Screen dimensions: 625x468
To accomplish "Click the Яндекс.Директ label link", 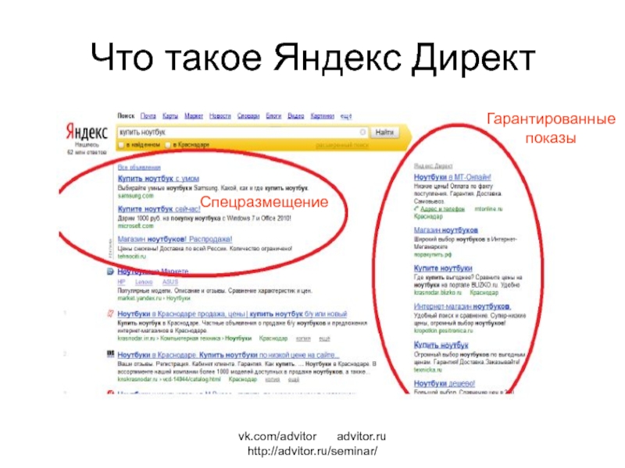I will (x=433, y=166).
